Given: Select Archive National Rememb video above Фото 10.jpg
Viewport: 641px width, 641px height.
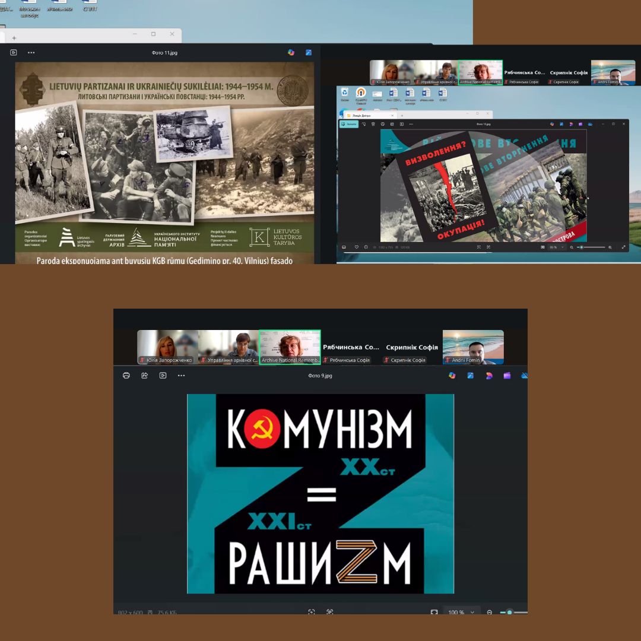Looking at the screenshot, I should (480, 72).
